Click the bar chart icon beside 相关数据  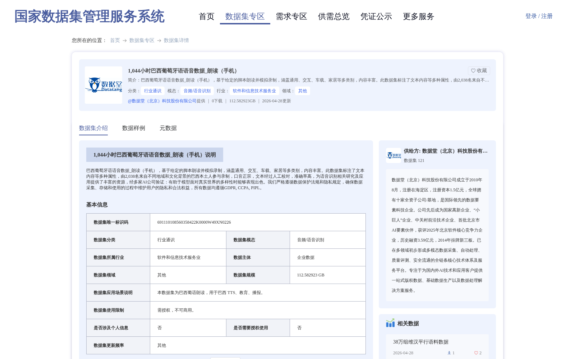(x=390, y=323)
